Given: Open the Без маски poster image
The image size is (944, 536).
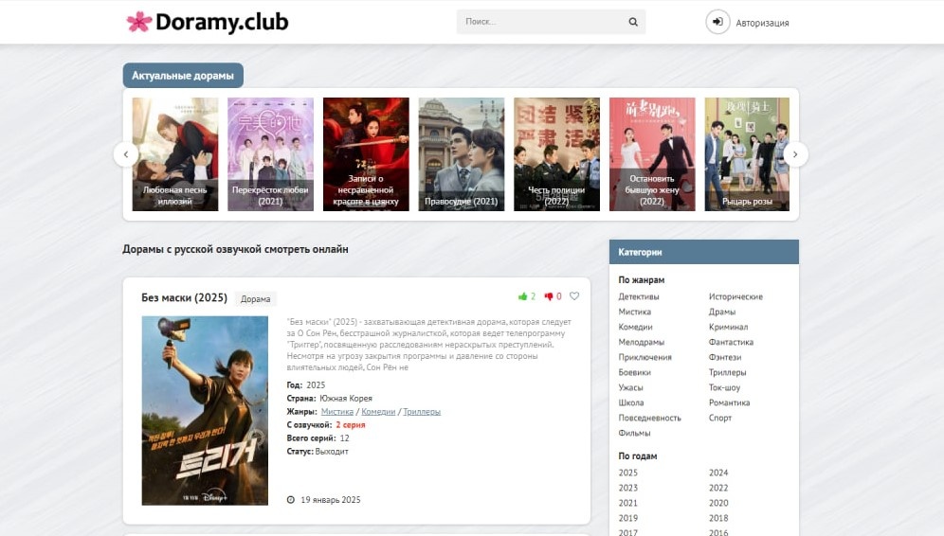Looking at the screenshot, I should [205, 411].
